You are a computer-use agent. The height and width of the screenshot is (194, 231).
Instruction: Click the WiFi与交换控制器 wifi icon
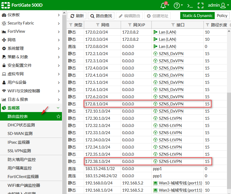(4, 91)
